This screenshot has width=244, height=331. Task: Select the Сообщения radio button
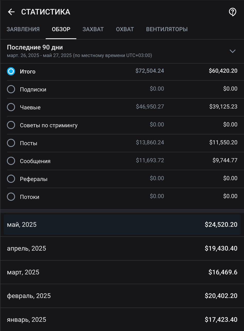pyautogui.click(x=11, y=161)
